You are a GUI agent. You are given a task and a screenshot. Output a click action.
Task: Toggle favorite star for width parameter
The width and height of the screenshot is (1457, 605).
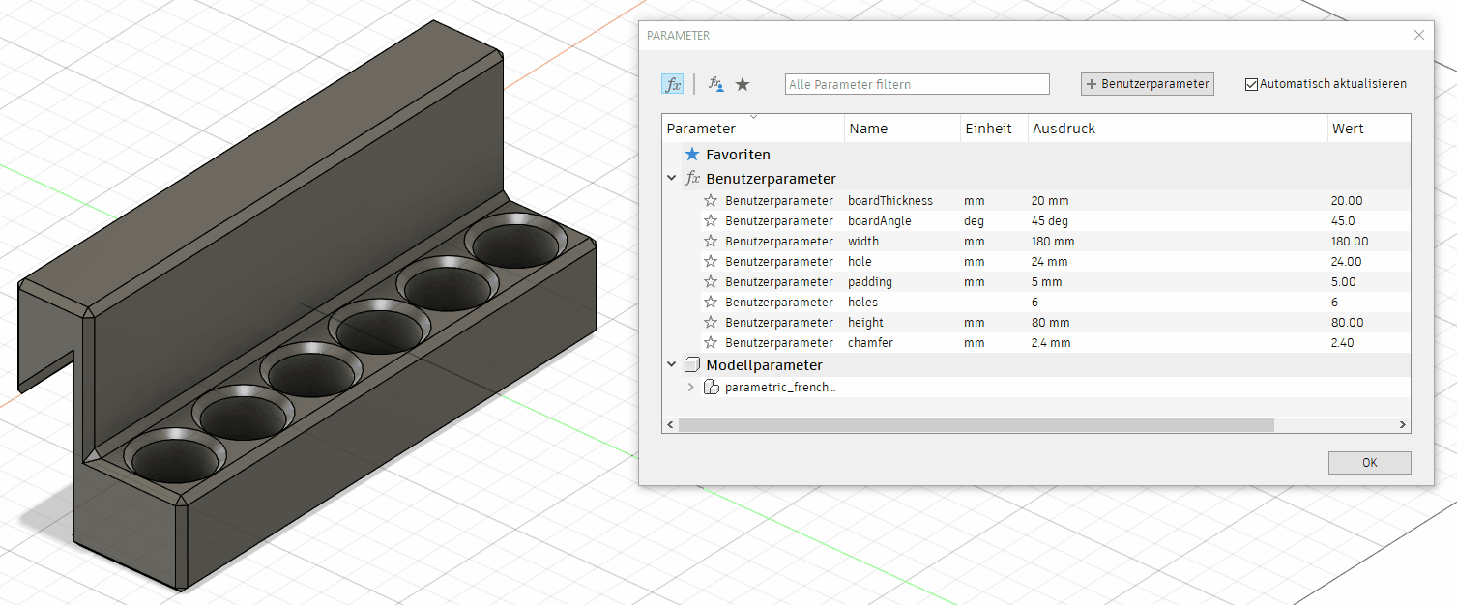point(711,242)
